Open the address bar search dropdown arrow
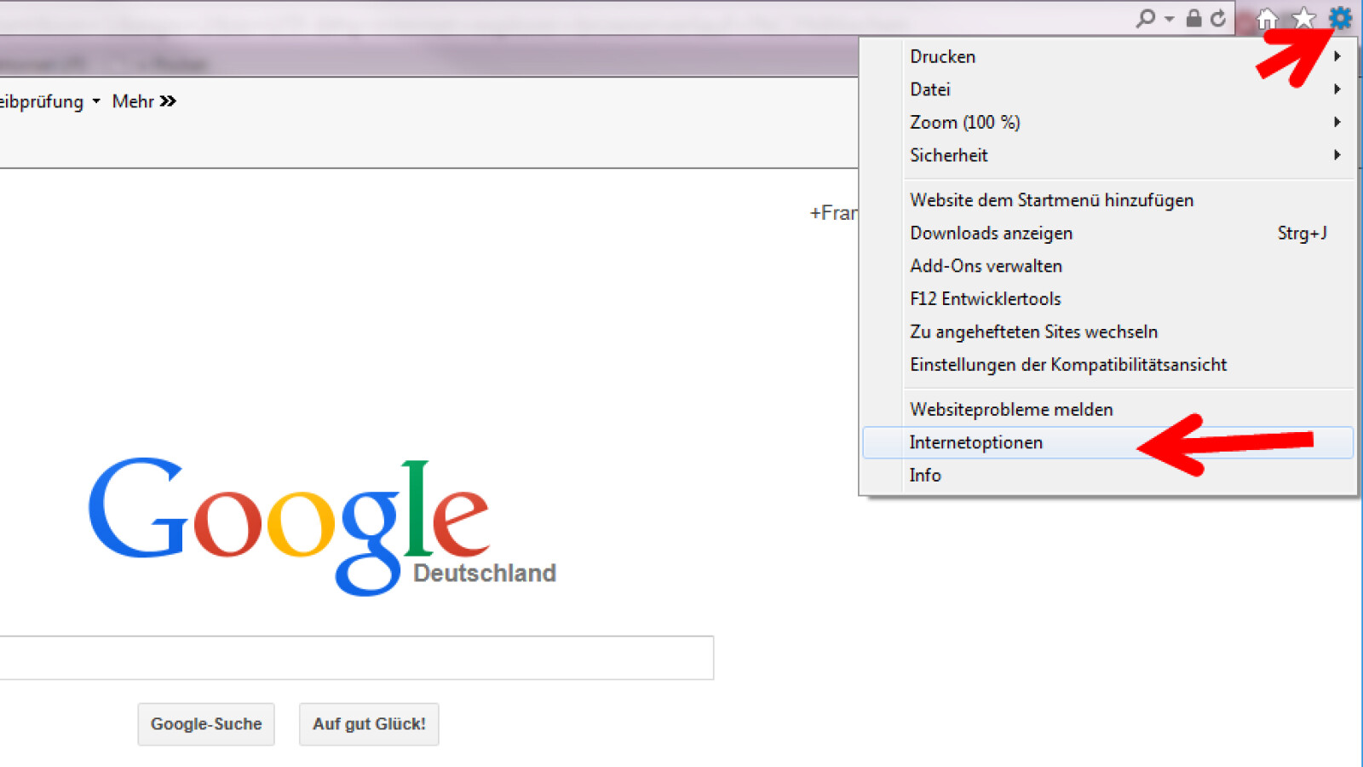This screenshot has width=1363, height=767. point(1169,19)
